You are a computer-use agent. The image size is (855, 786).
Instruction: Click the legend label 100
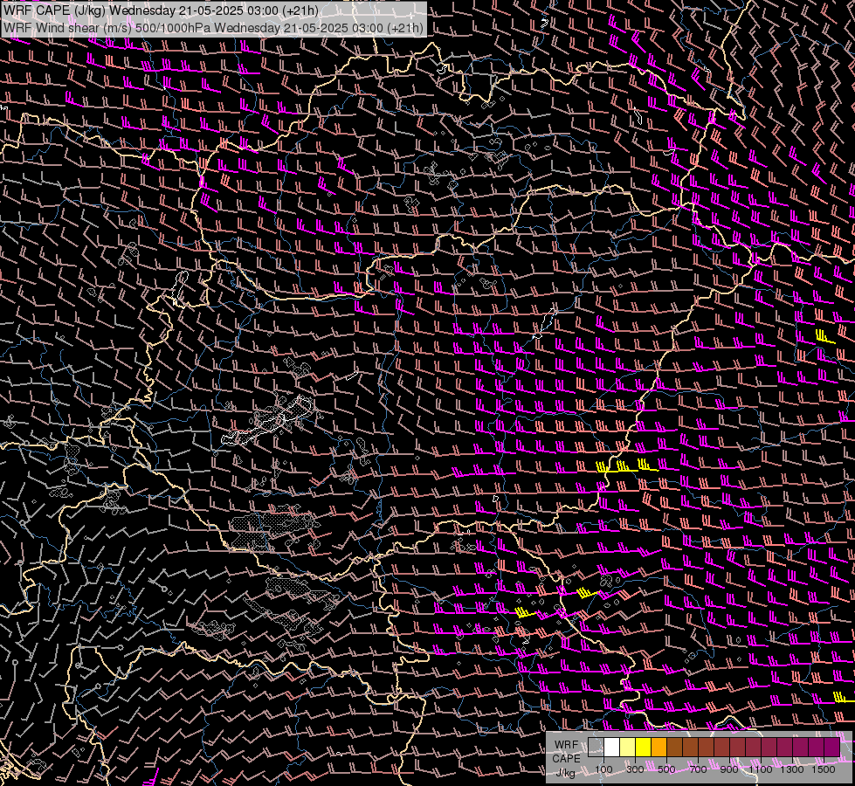(603, 769)
